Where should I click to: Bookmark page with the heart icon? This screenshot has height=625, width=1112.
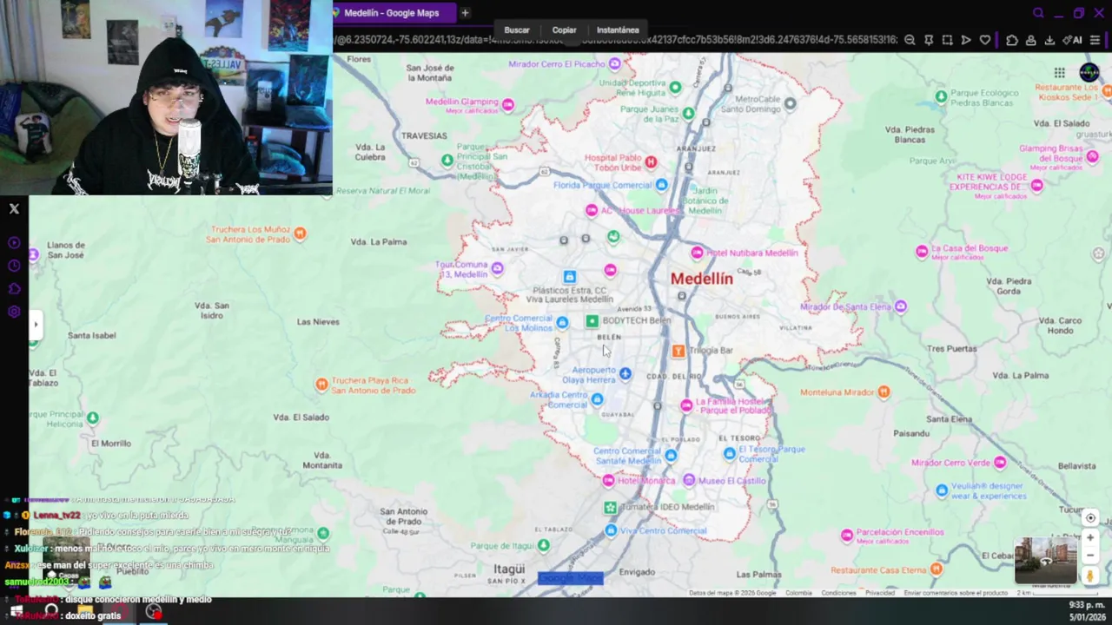984,40
